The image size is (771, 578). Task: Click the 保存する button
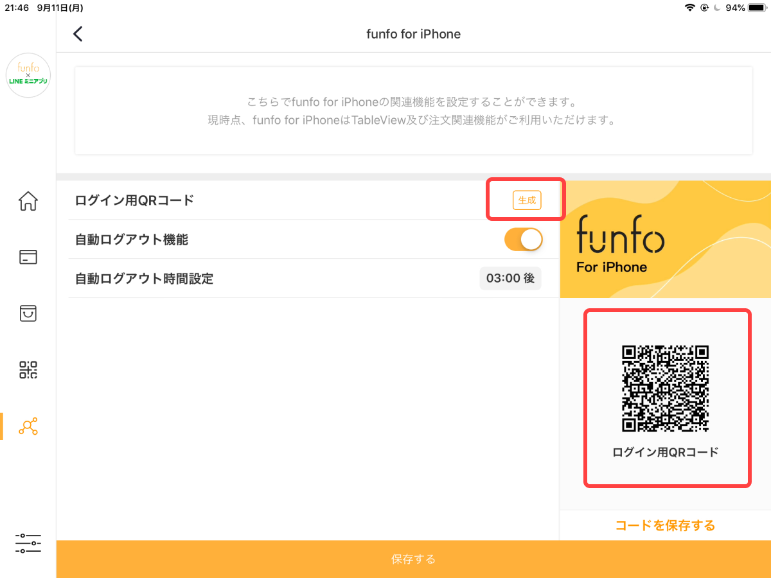(x=414, y=559)
